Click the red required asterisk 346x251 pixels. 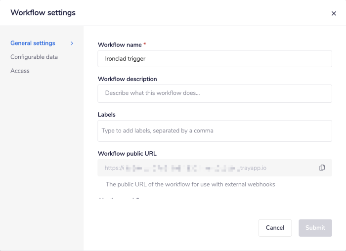pos(145,44)
